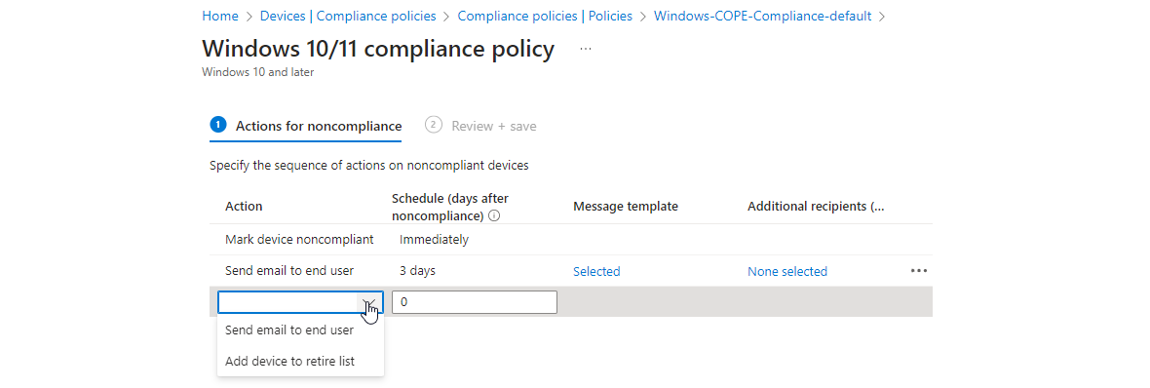Viewport: 1150px width, 388px height.
Task: Click the step 1 circle indicator
Action: tap(218, 125)
